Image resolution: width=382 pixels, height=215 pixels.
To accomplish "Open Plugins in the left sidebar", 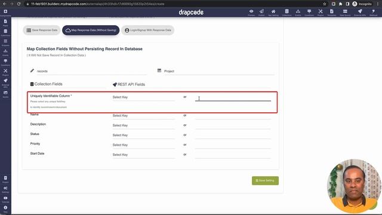I will (5, 72).
